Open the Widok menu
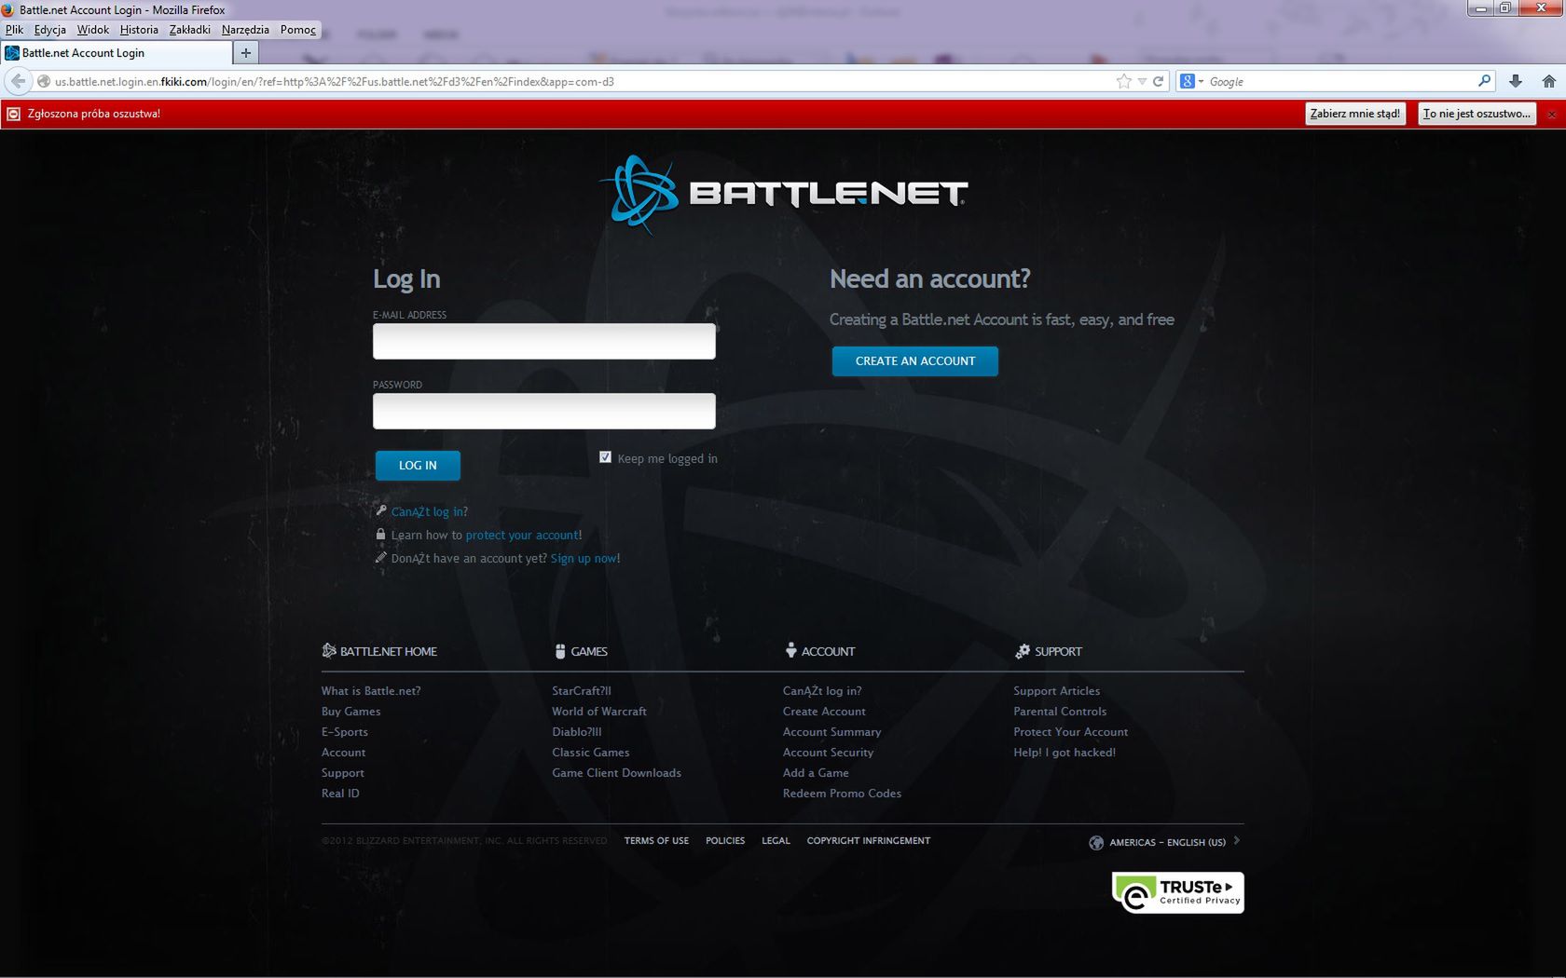The width and height of the screenshot is (1566, 978). coord(93,30)
